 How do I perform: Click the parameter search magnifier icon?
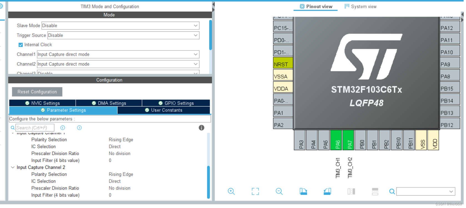pos(12,128)
